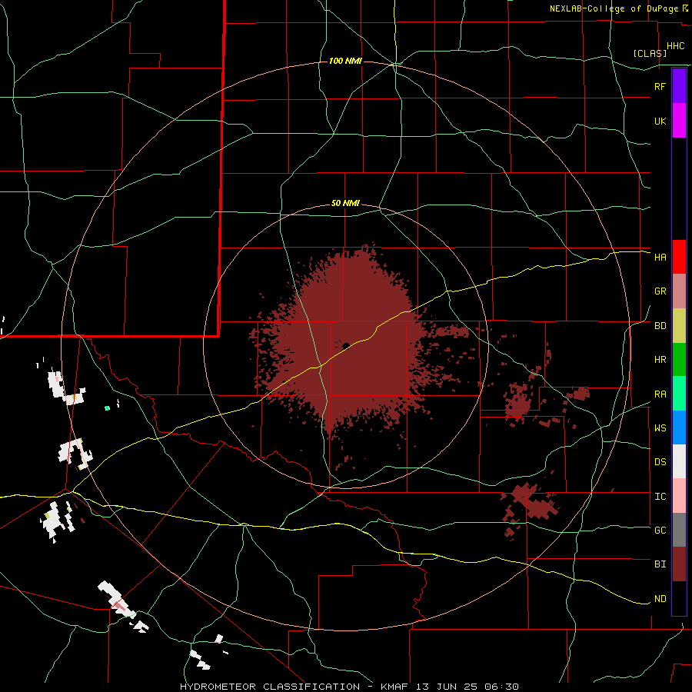Click the ND legend label
Image resolution: width=692 pixels, height=692 pixels.
coord(660,599)
